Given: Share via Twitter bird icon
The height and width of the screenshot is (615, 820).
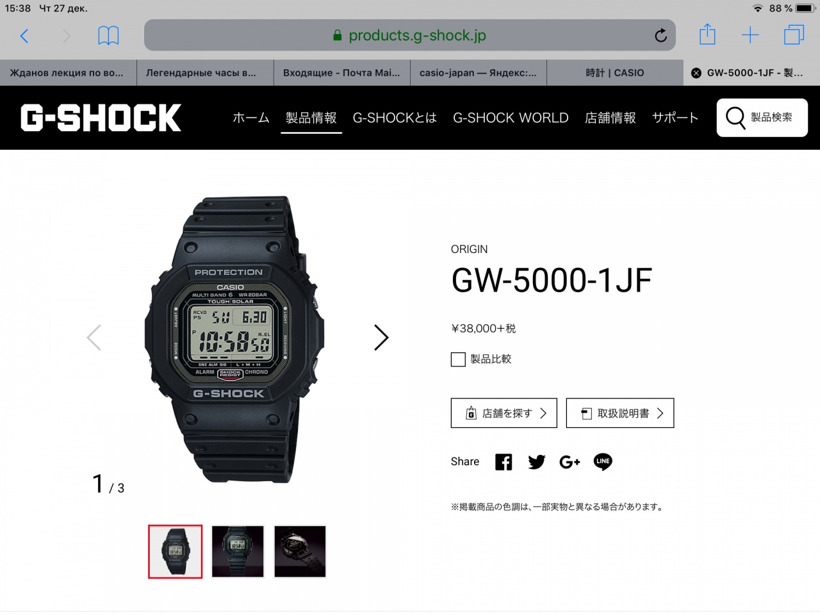Looking at the screenshot, I should 537,462.
